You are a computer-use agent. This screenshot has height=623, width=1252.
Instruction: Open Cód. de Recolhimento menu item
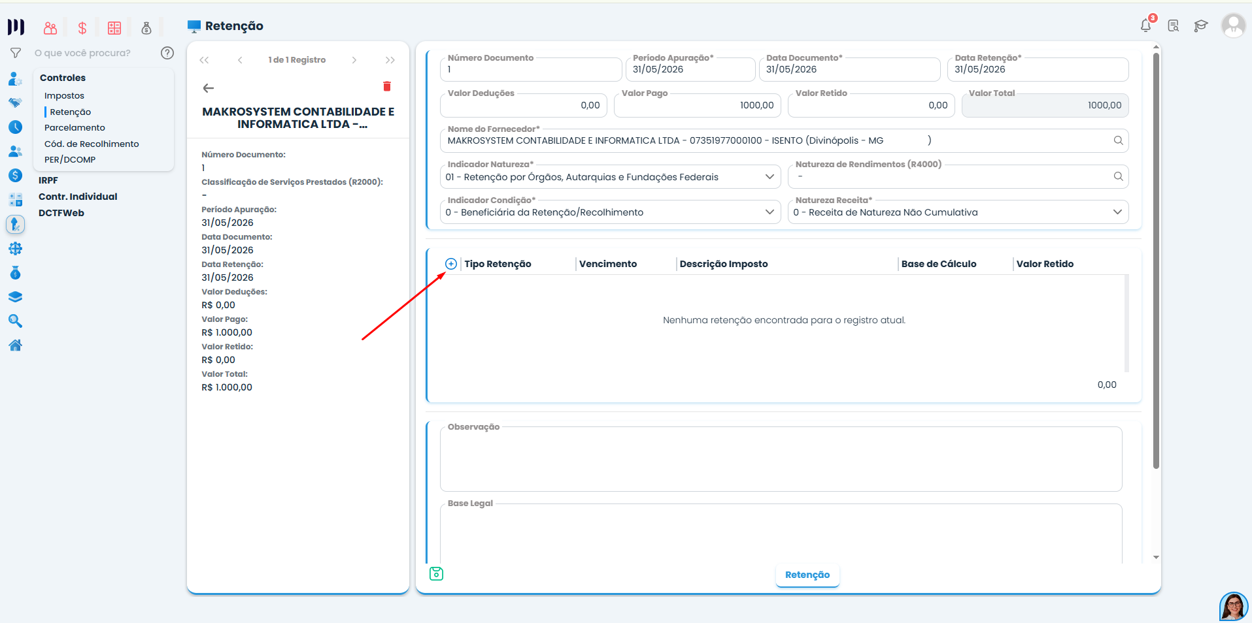click(92, 144)
